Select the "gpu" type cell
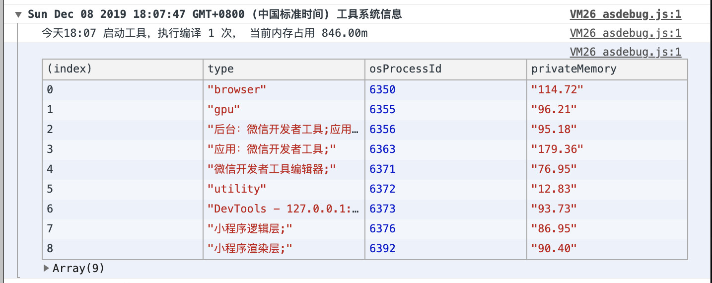Viewport: 712px width, 283px height. [284, 110]
